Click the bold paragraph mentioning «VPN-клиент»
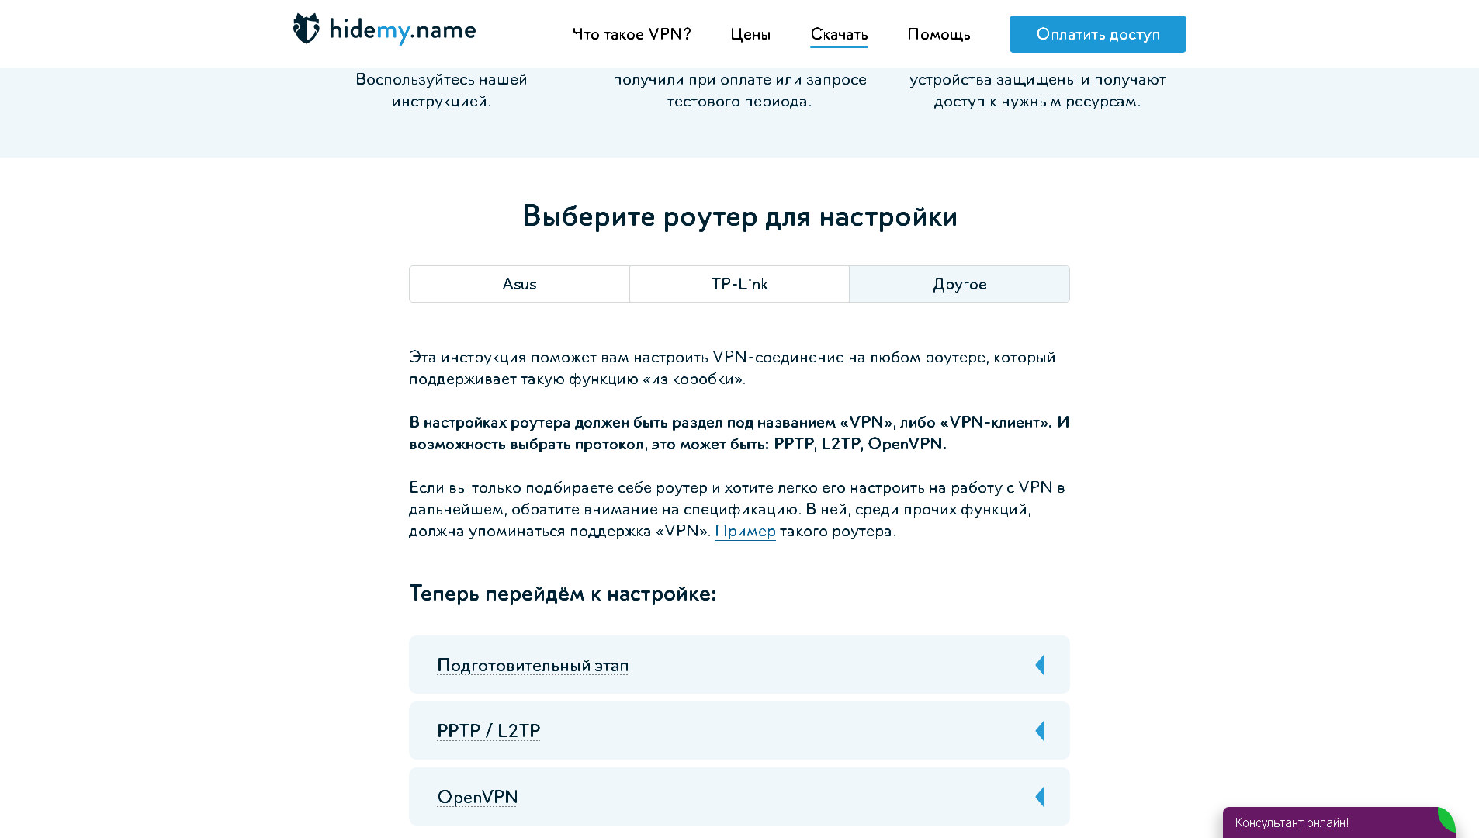 click(x=739, y=433)
